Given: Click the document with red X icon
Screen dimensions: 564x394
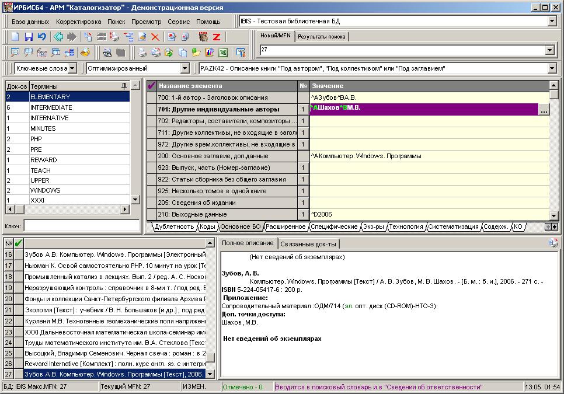Looking at the screenshot, I should pos(172,37).
